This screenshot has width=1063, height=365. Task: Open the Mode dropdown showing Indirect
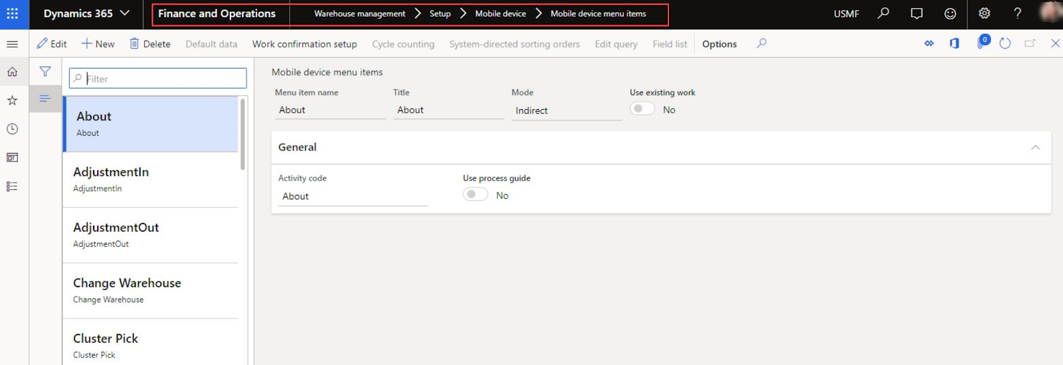[567, 111]
